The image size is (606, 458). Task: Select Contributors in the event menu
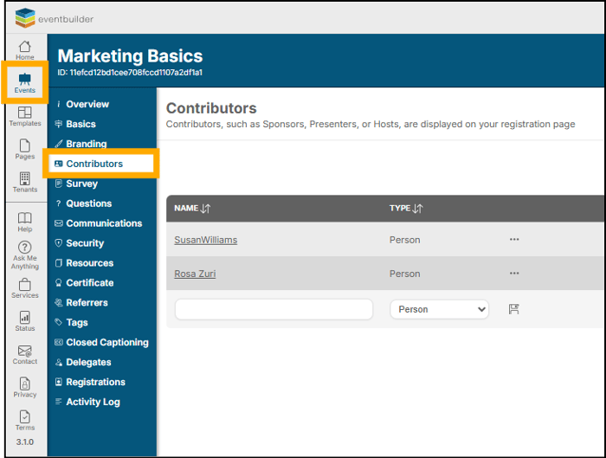coord(94,164)
